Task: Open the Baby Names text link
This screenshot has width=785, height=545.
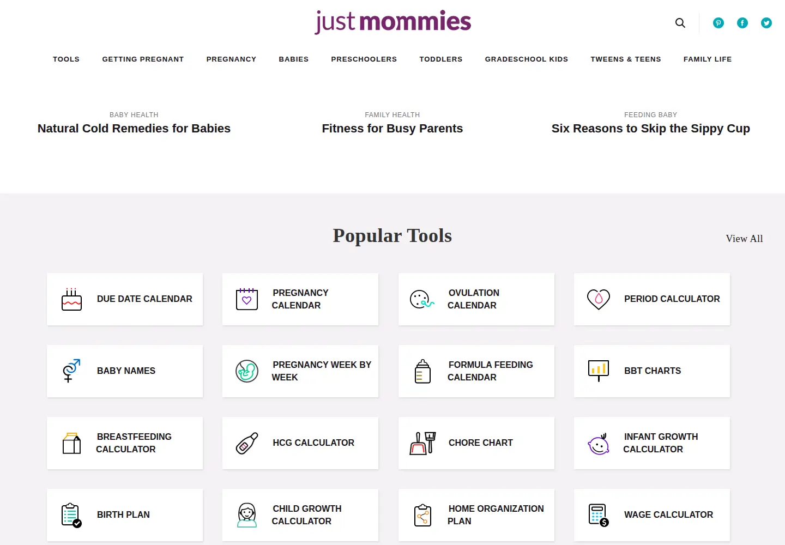Action: point(126,371)
